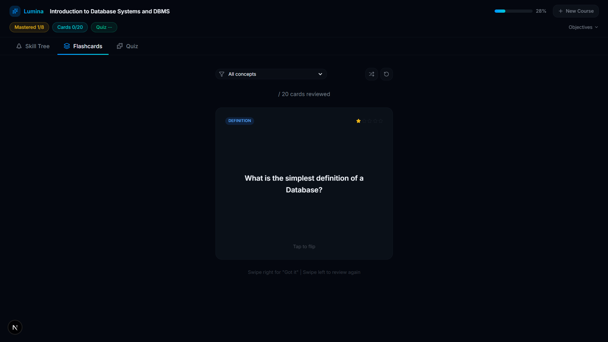Click the Flashcards stack icon
This screenshot has width=608, height=342.
pyautogui.click(x=67, y=46)
